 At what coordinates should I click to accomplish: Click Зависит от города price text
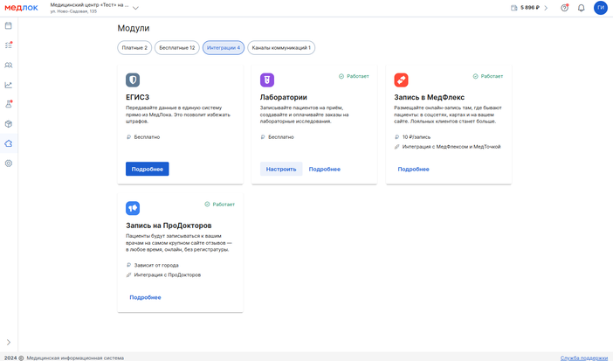pyautogui.click(x=156, y=266)
